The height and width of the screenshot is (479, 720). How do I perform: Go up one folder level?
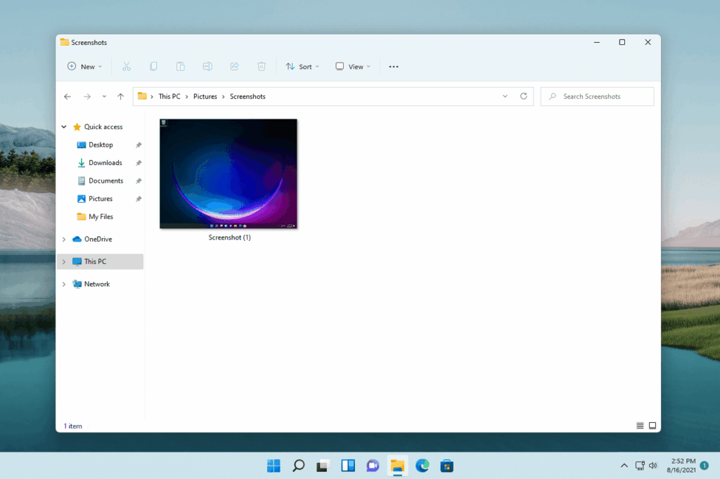click(x=120, y=96)
